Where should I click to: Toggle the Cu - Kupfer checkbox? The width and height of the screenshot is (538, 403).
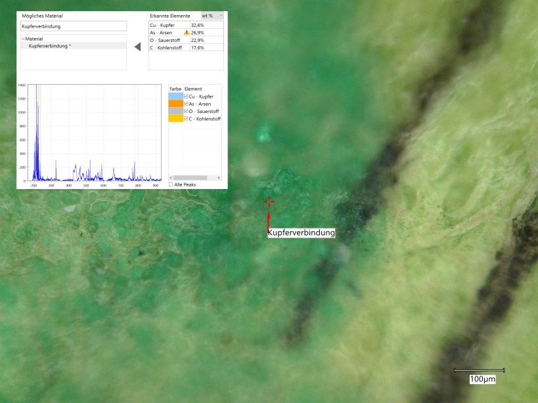pos(187,96)
